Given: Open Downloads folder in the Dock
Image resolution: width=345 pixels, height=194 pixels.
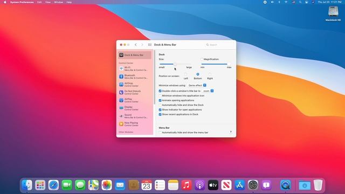Looking at the screenshot, I should 305,185.
